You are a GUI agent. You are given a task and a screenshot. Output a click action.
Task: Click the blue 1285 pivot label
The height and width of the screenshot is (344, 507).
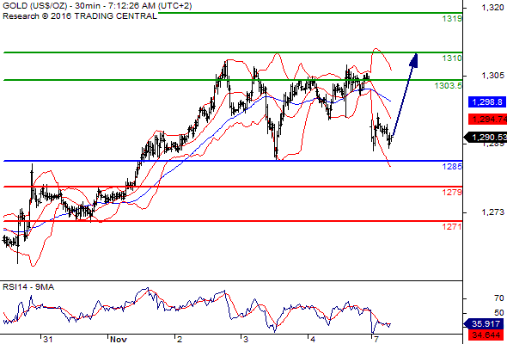[x=452, y=167]
